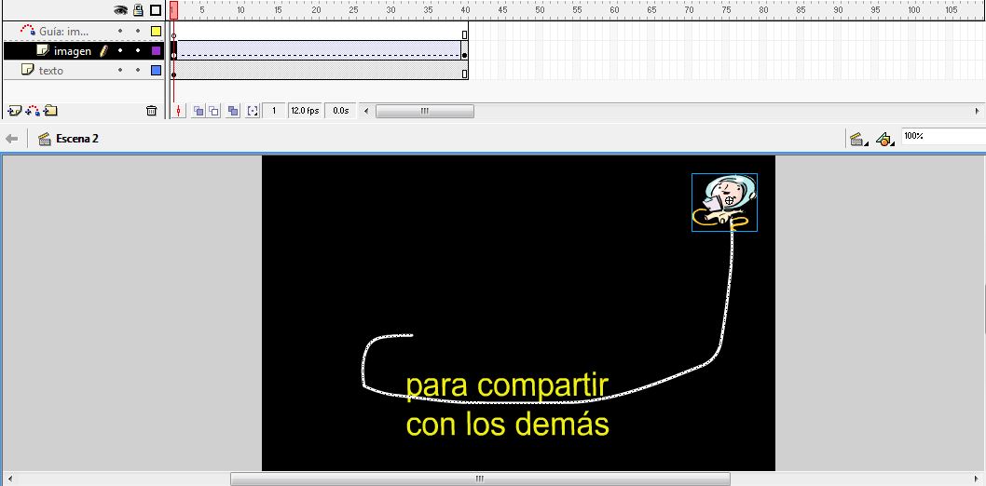Screen dimensions: 986x486
Task: Click the eye icon to show or hide all layers
Action: coord(120,10)
